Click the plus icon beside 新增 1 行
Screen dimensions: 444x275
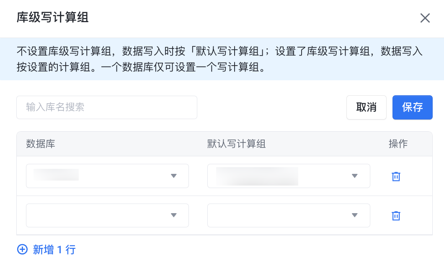pyautogui.click(x=22, y=250)
